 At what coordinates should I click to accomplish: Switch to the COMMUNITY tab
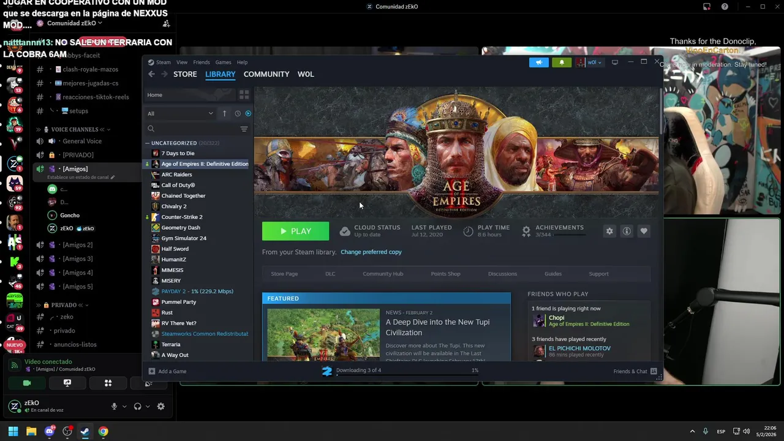pos(266,74)
